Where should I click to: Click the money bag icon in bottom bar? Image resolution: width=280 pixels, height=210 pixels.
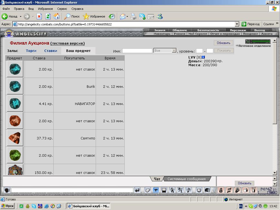[x=221, y=190]
